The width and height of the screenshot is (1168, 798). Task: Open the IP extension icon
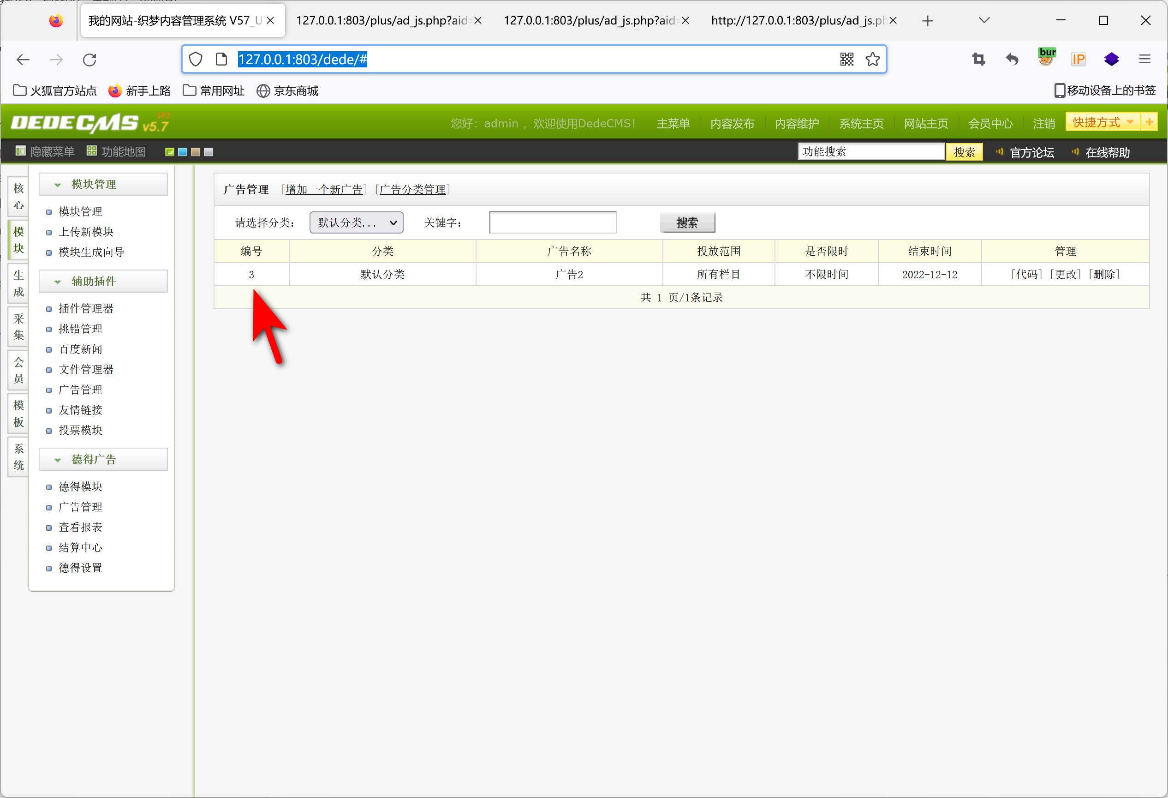pyautogui.click(x=1079, y=60)
